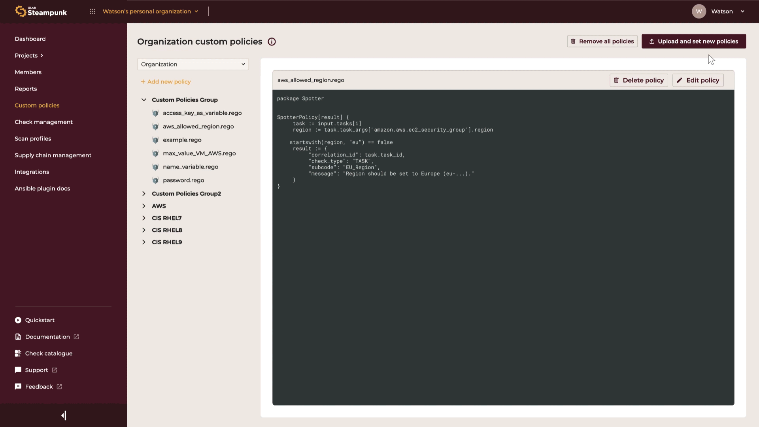The width and height of the screenshot is (759, 427).
Task: Open Watson's personal organization switcher
Action: pyautogui.click(x=150, y=11)
